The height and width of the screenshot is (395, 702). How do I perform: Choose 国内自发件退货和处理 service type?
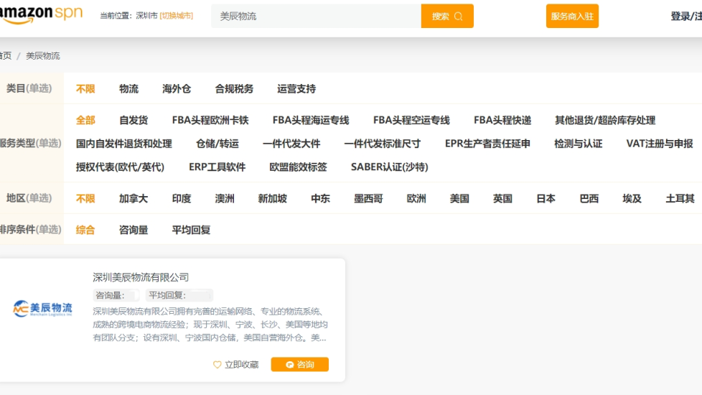click(124, 144)
